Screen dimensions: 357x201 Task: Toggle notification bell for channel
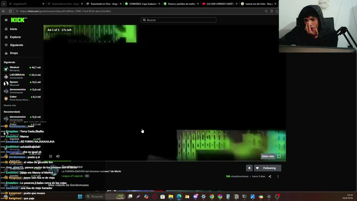tap(249, 168)
